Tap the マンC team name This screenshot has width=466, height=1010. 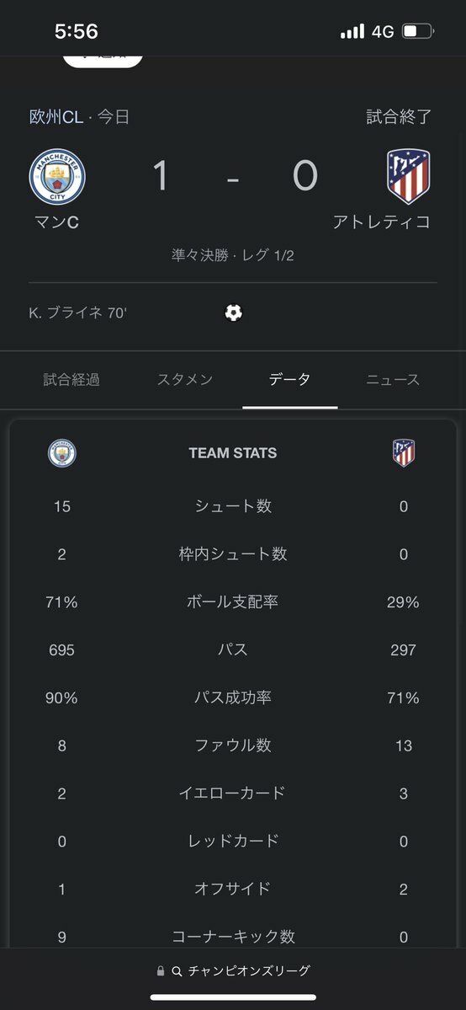tap(56, 222)
